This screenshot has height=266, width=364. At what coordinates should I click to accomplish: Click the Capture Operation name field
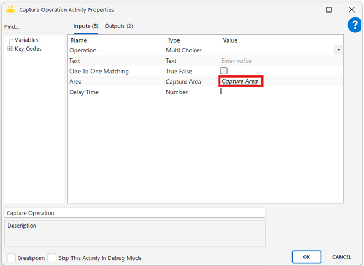click(x=134, y=213)
